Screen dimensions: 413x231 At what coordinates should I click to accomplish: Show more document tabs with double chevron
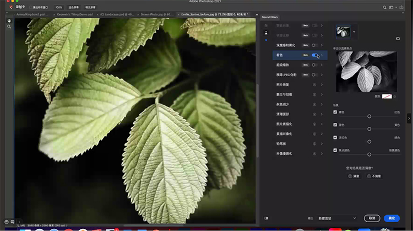pos(257,14)
